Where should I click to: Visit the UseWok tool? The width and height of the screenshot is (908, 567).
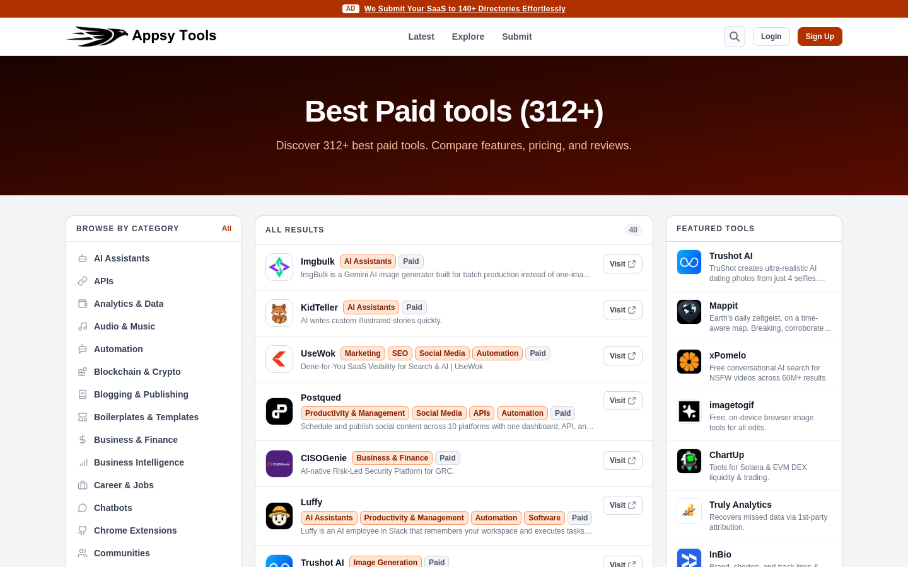pyautogui.click(x=622, y=356)
